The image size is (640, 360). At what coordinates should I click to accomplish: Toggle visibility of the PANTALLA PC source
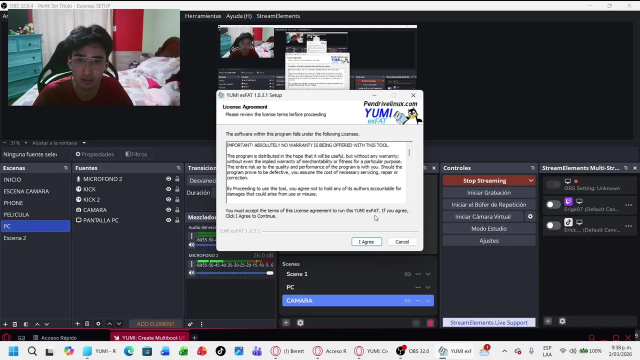coord(168,220)
